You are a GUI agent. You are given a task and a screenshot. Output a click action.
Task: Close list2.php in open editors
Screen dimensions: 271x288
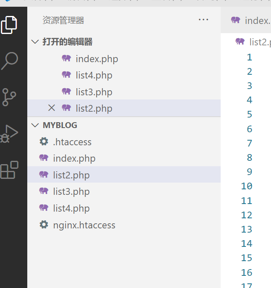tap(52, 108)
